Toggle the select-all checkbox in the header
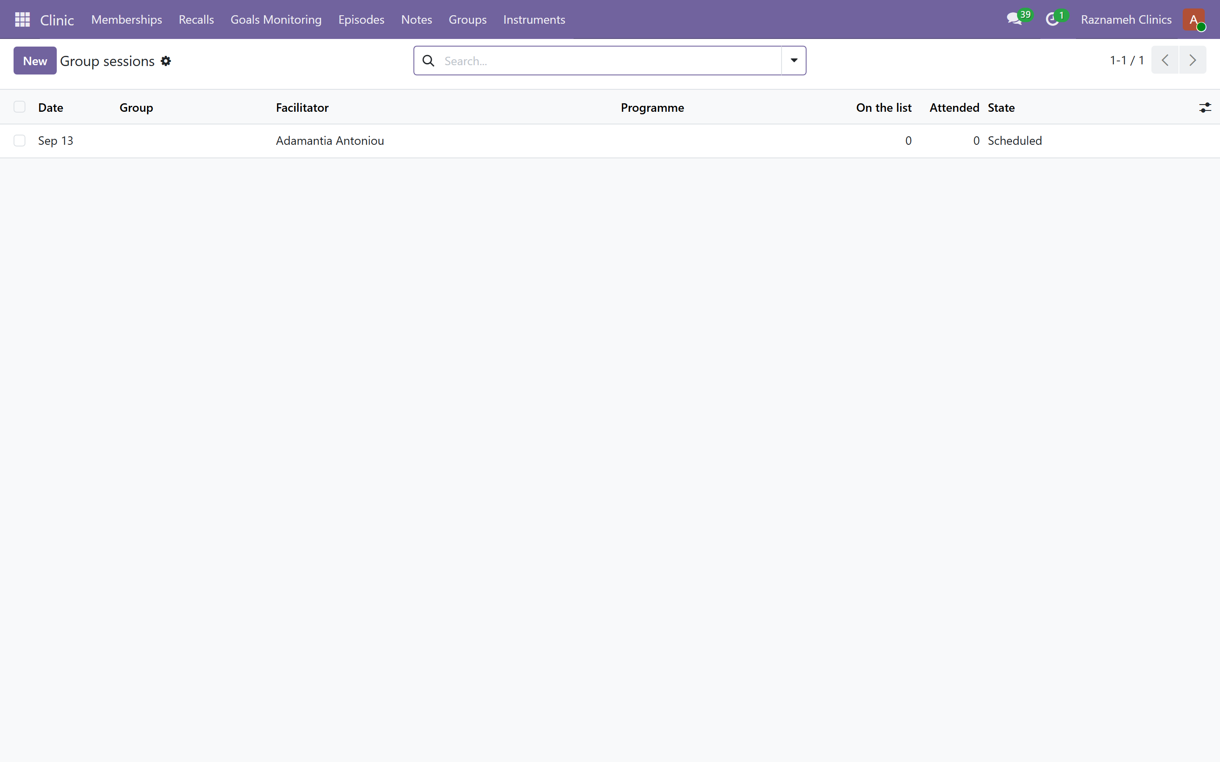The width and height of the screenshot is (1220, 762). click(19, 107)
